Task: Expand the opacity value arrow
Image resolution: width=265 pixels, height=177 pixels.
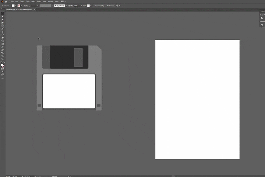Action: pos(81,6)
